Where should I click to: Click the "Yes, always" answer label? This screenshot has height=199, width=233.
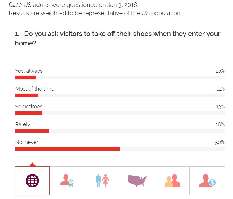coord(29,71)
